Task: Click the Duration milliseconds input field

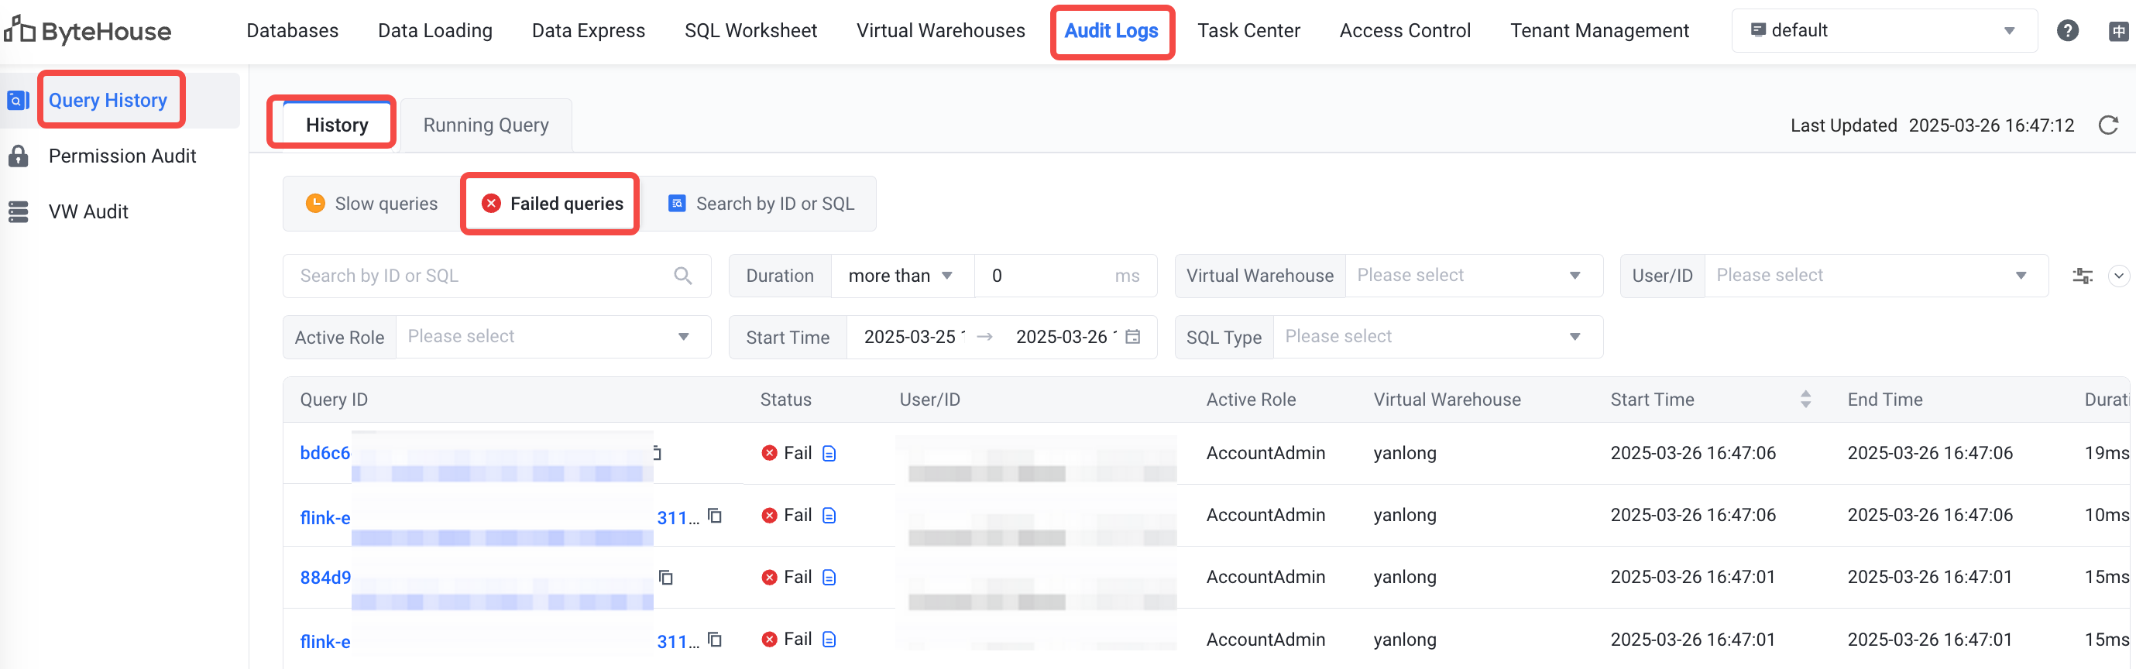Action: pyautogui.click(x=1049, y=275)
